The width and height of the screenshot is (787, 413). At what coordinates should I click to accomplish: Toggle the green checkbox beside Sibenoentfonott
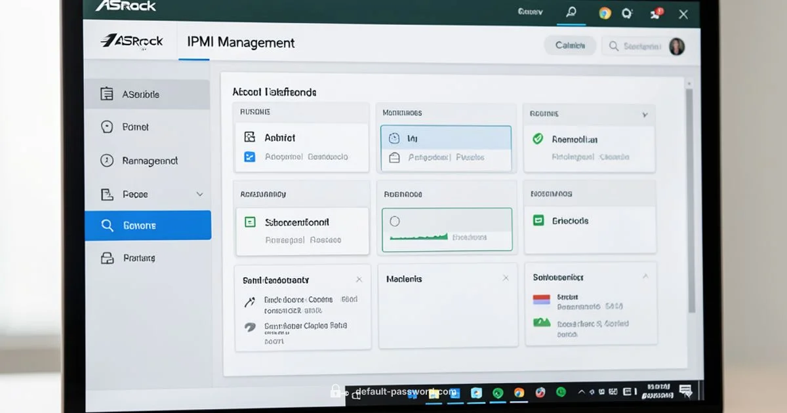point(250,222)
